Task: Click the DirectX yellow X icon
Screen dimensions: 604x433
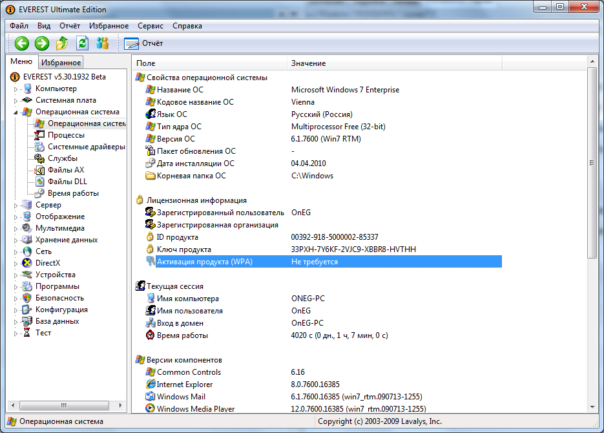Action: (27, 263)
